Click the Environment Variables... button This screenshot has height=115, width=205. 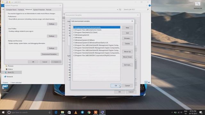click(50, 54)
